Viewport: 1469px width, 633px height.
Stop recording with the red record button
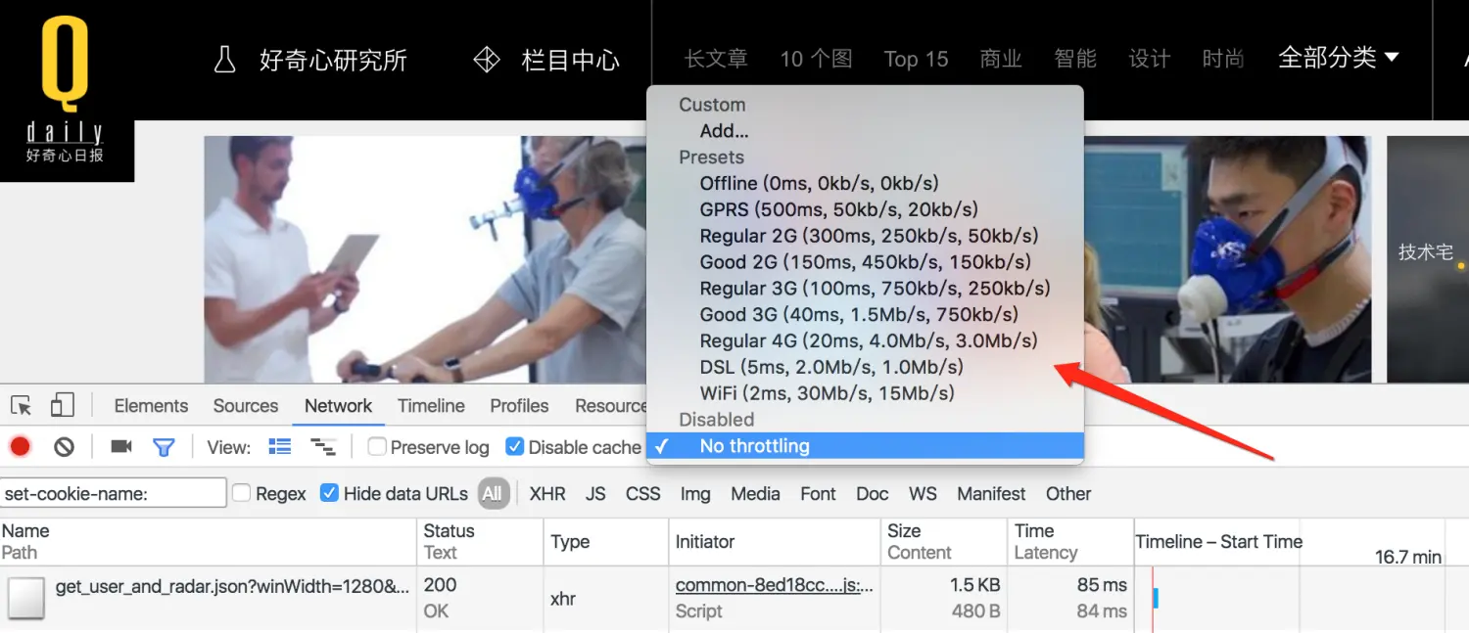(x=21, y=447)
